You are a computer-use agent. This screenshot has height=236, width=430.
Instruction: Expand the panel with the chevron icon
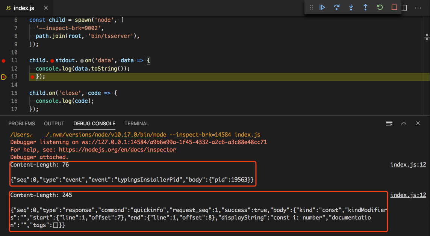pos(403,123)
